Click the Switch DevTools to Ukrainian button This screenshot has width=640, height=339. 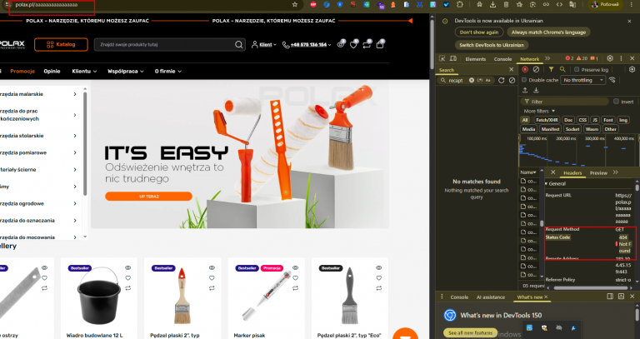(x=492, y=45)
